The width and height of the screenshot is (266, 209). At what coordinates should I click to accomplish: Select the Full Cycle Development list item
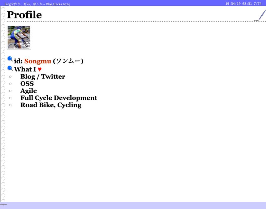pyautogui.click(x=59, y=98)
